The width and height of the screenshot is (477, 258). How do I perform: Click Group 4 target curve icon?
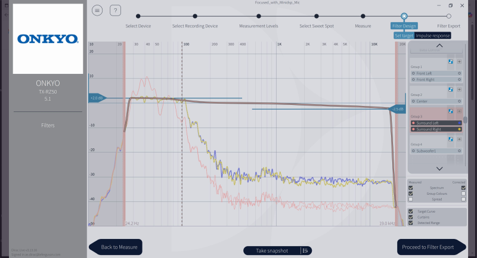pos(451,138)
